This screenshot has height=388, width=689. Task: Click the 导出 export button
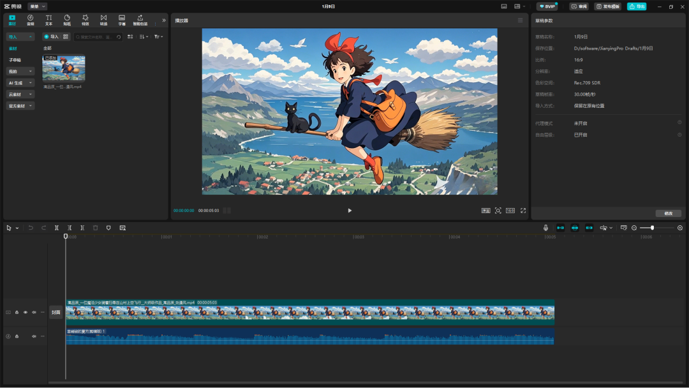(637, 6)
